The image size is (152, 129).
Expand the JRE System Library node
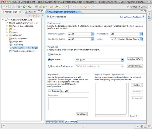(7, 23)
